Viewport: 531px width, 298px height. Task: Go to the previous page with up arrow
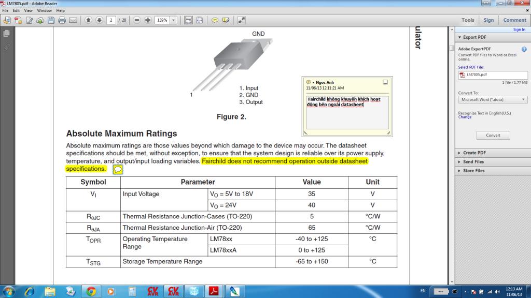88,20
